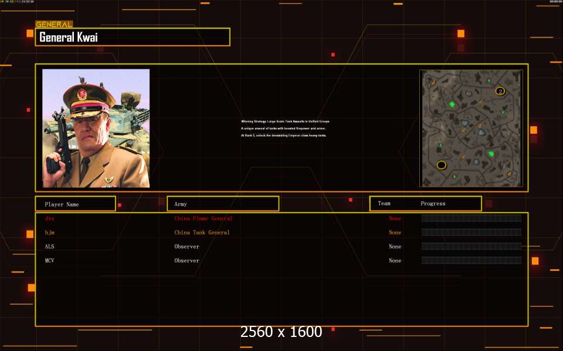This screenshot has height=351, width=563.
Task: Select player name ALS
Action: tap(49, 246)
